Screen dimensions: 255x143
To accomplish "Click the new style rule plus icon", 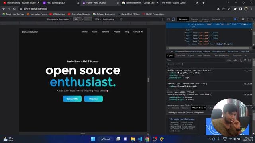I will pos(240,60).
